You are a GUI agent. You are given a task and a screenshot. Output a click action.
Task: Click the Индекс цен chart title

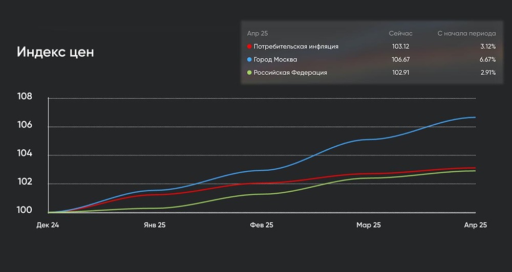pos(55,52)
